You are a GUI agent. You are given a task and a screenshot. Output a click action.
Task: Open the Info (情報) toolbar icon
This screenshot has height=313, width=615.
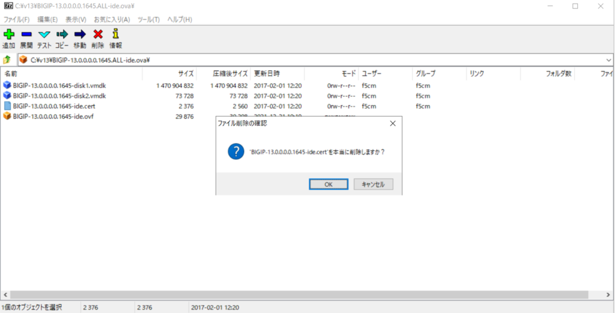click(115, 34)
